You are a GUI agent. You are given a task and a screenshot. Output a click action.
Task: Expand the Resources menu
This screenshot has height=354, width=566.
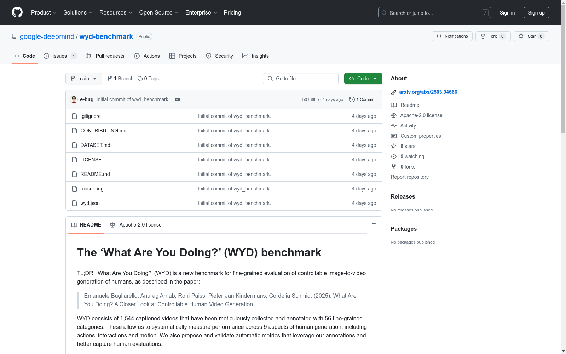[116, 12]
